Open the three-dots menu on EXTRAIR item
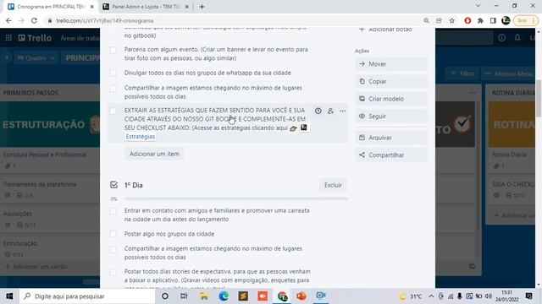 [x=342, y=111]
